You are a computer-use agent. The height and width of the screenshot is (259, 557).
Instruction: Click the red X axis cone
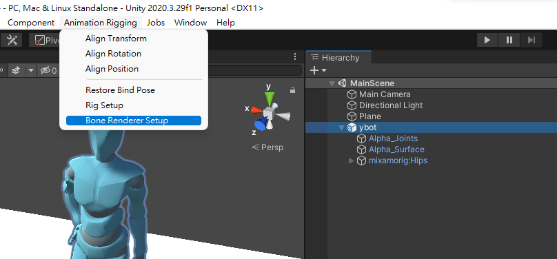tap(256, 110)
